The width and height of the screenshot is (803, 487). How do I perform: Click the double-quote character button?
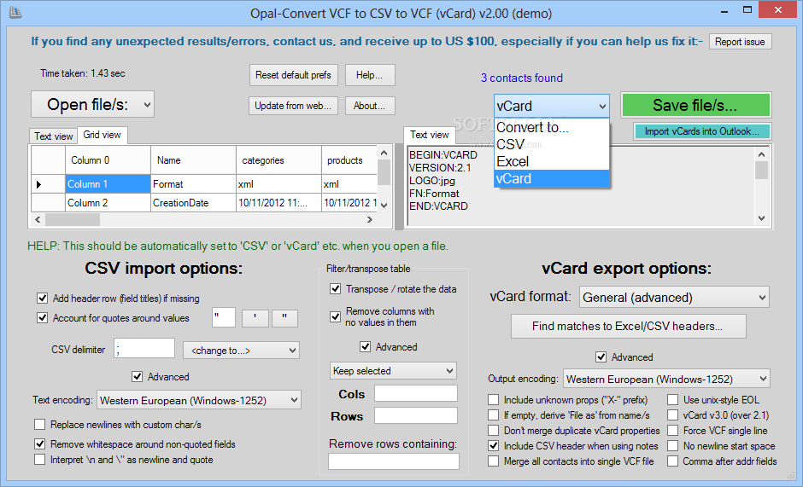tap(284, 318)
